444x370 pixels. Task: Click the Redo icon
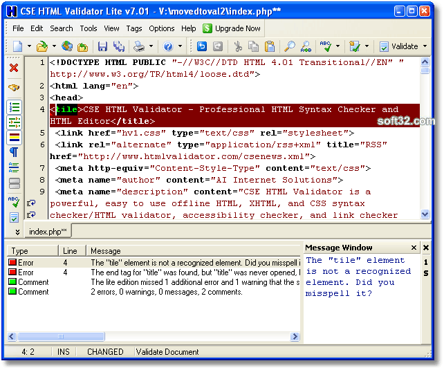(218, 46)
